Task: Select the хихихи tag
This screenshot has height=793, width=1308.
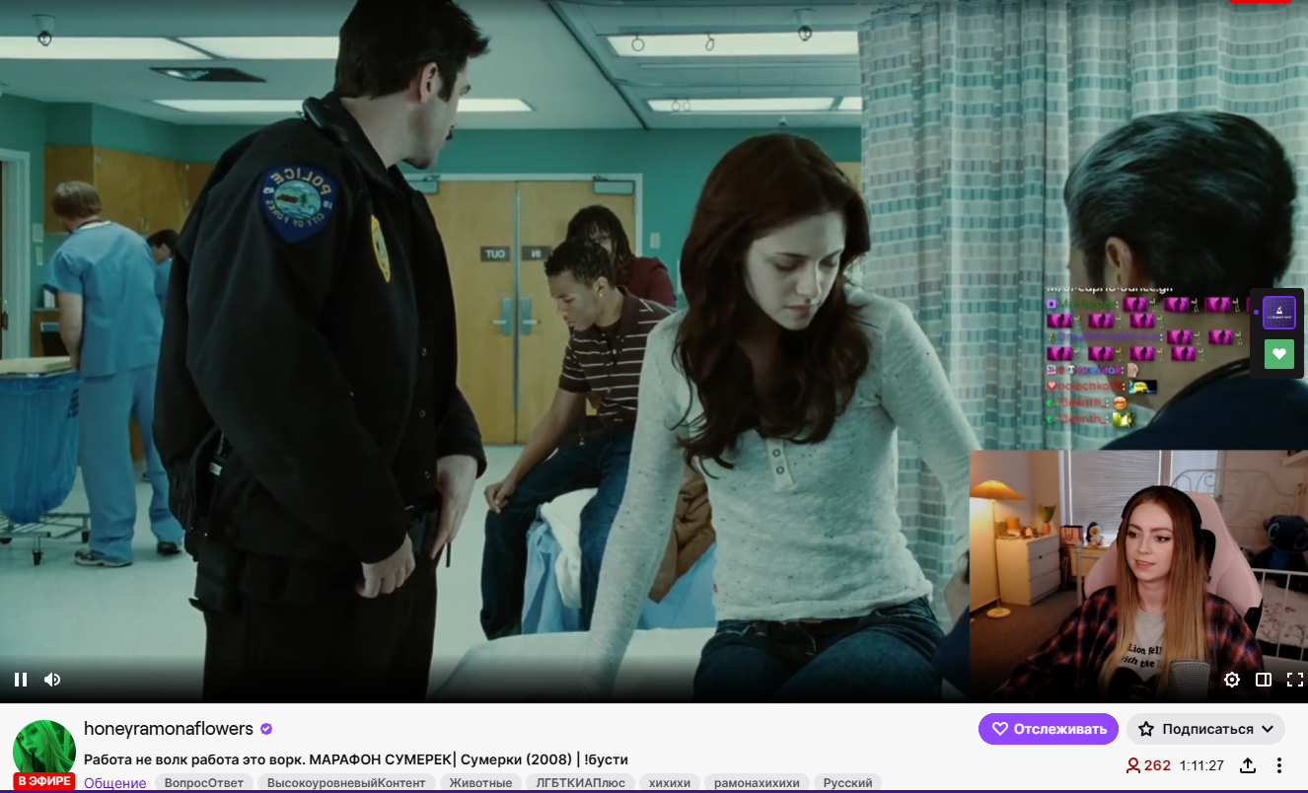Action: pos(671,783)
